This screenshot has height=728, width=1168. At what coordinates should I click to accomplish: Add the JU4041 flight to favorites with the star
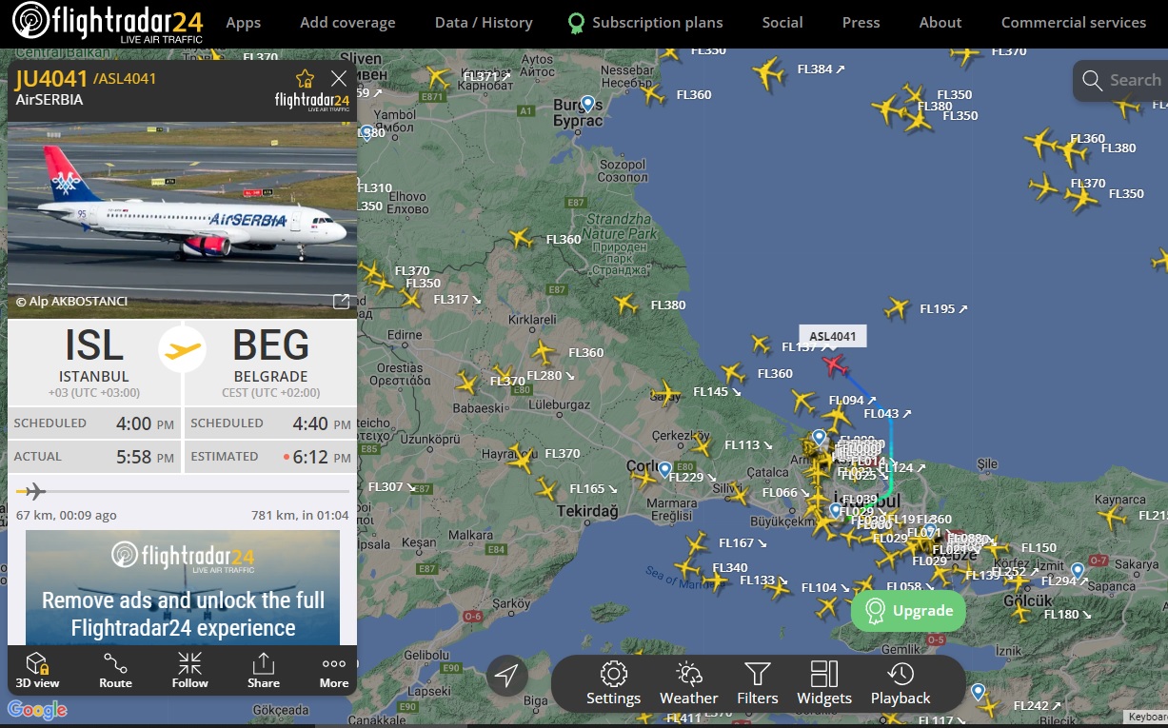coord(305,78)
